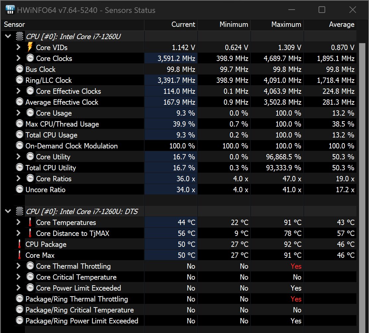The image size is (369, 333).
Task: Select the Package/Ring Critical Temperature label
Action: tap(80, 310)
